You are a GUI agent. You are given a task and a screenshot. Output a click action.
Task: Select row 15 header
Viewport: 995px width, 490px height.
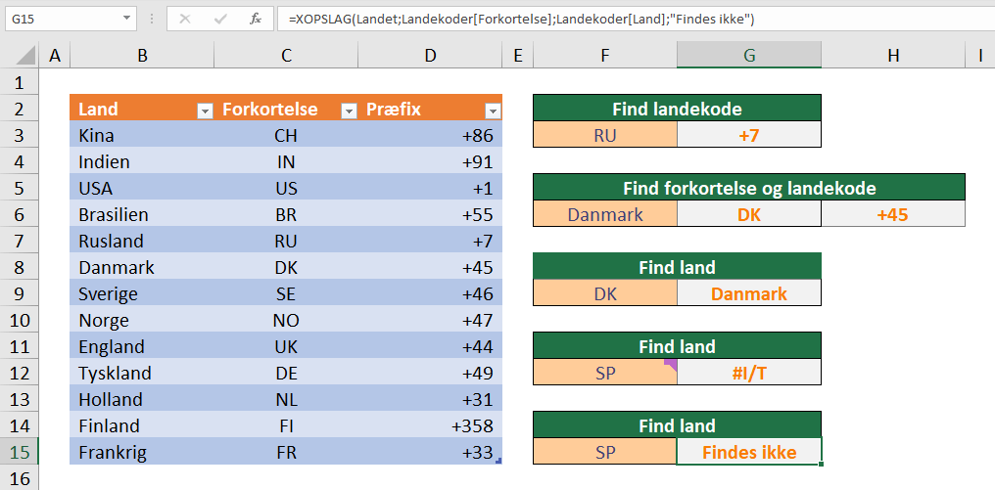[x=19, y=453]
